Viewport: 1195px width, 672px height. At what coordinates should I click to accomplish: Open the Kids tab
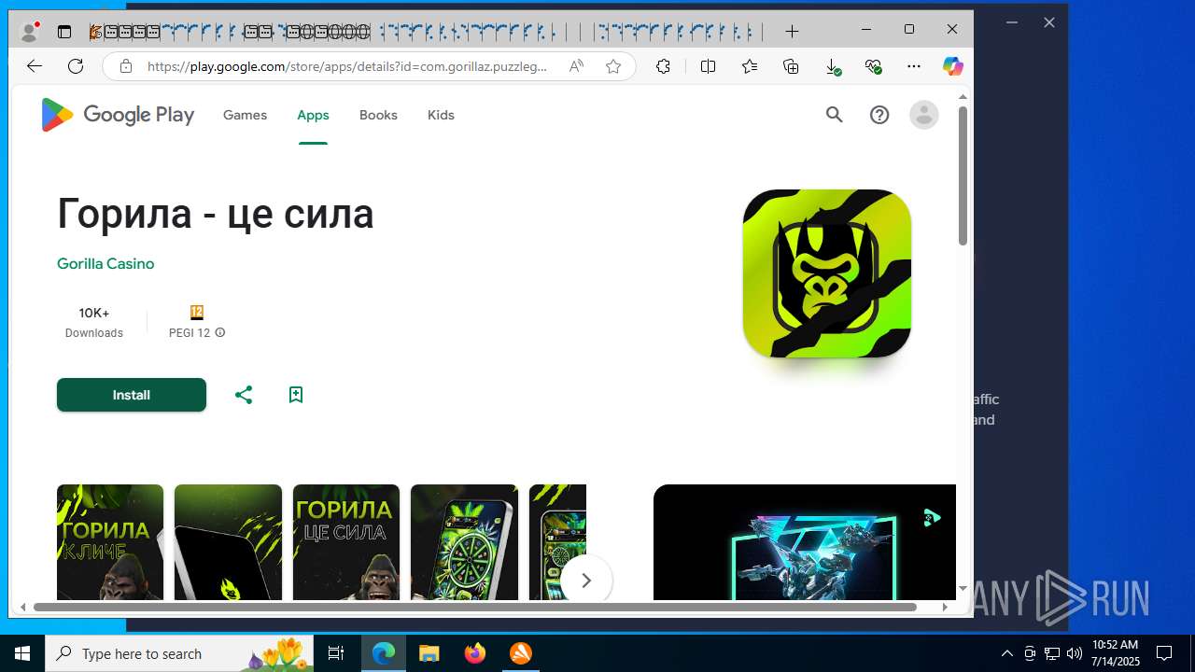(x=441, y=115)
